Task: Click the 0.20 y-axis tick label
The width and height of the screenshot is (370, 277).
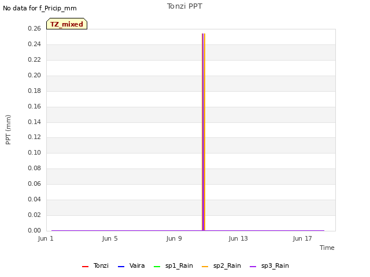Action: (x=35, y=75)
